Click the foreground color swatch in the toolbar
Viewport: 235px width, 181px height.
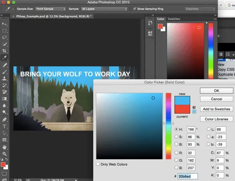(x=3, y=164)
